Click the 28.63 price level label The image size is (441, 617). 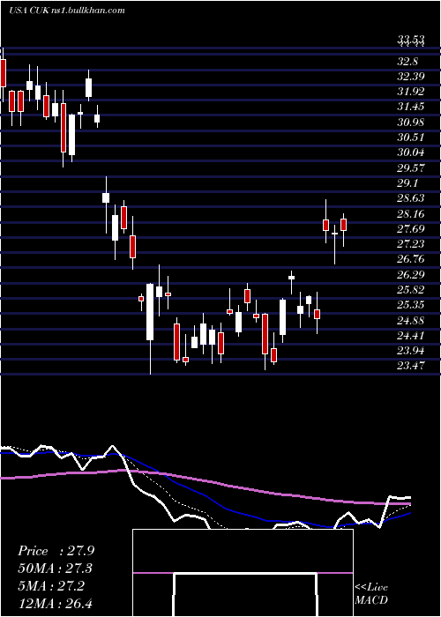411,198
